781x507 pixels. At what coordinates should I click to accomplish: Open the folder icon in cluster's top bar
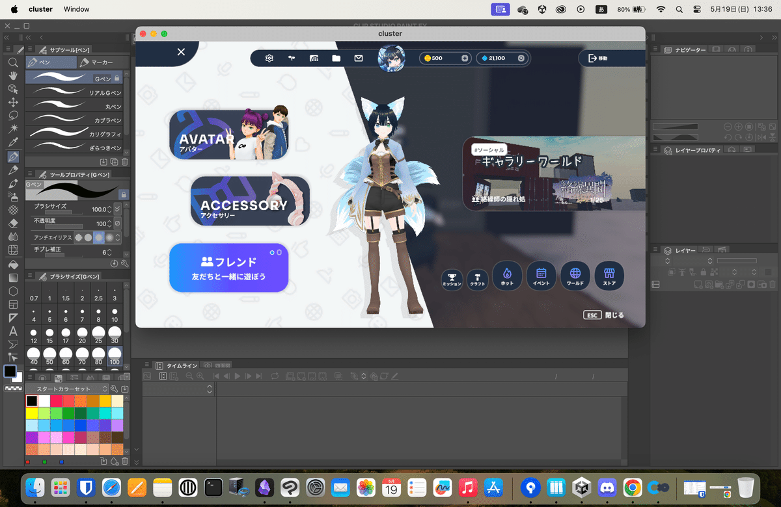coord(336,58)
